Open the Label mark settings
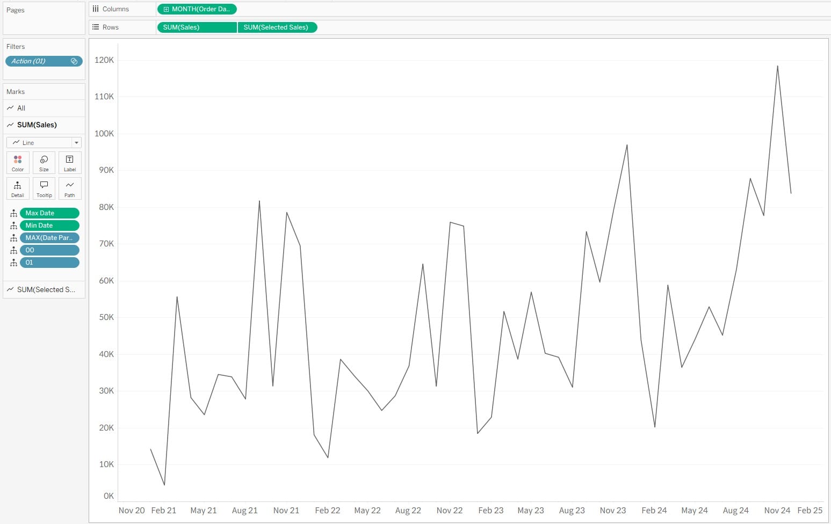Image resolution: width=831 pixels, height=524 pixels. 70,163
